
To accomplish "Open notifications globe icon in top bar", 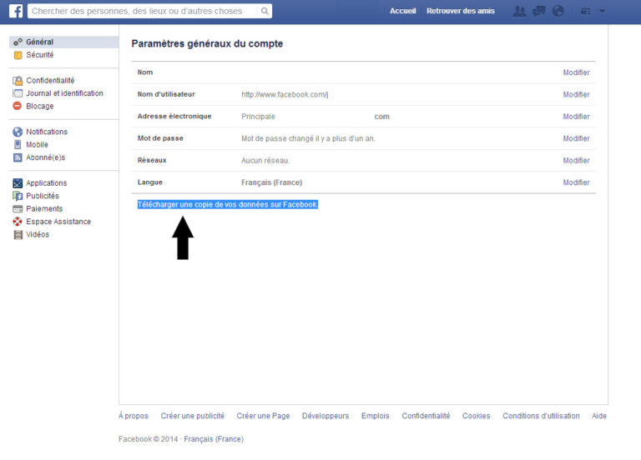I will [x=558, y=12].
